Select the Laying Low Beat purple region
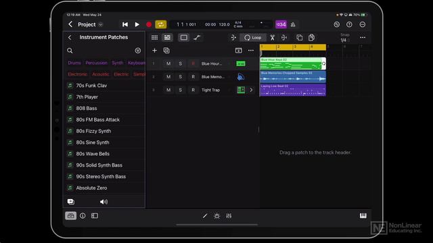 (293, 90)
